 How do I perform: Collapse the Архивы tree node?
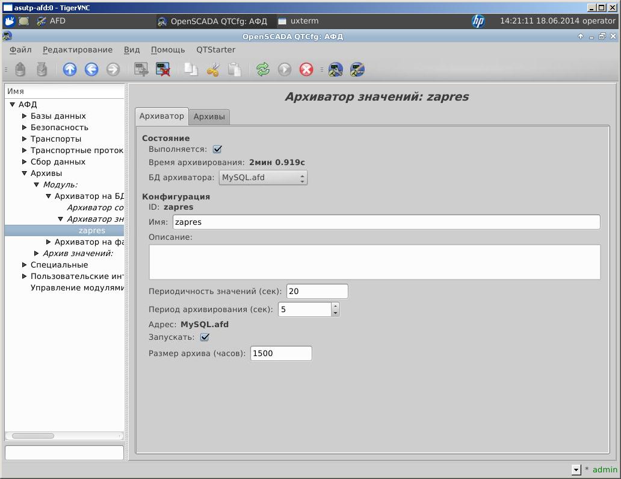click(x=25, y=174)
